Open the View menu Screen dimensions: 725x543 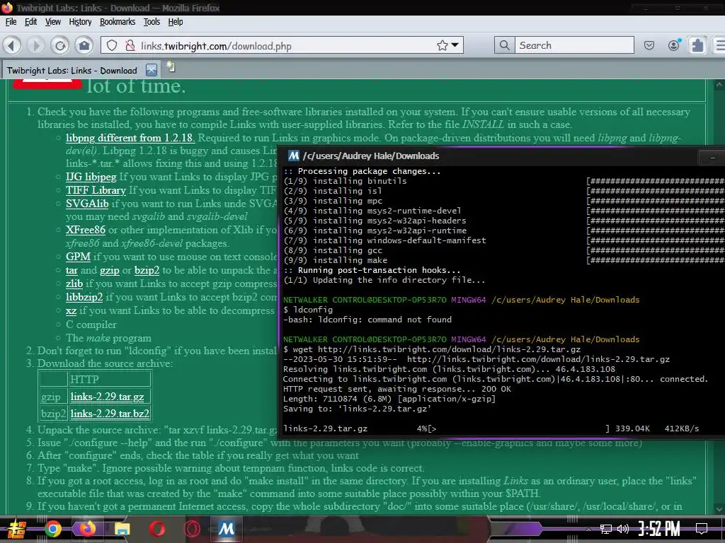coord(52,22)
